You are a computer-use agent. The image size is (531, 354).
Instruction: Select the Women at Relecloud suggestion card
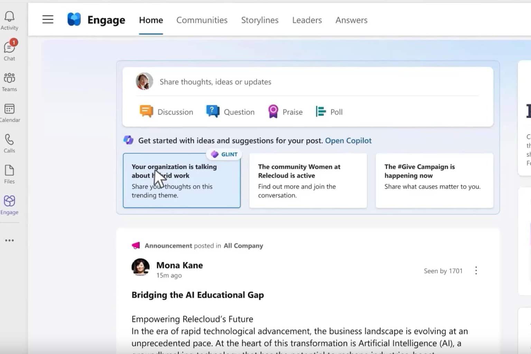coord(308,180)
